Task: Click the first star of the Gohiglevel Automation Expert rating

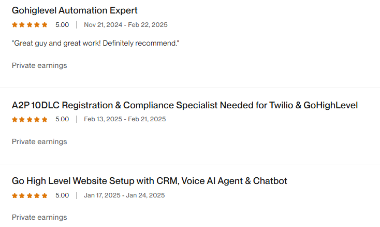Action: pos(15,24)
